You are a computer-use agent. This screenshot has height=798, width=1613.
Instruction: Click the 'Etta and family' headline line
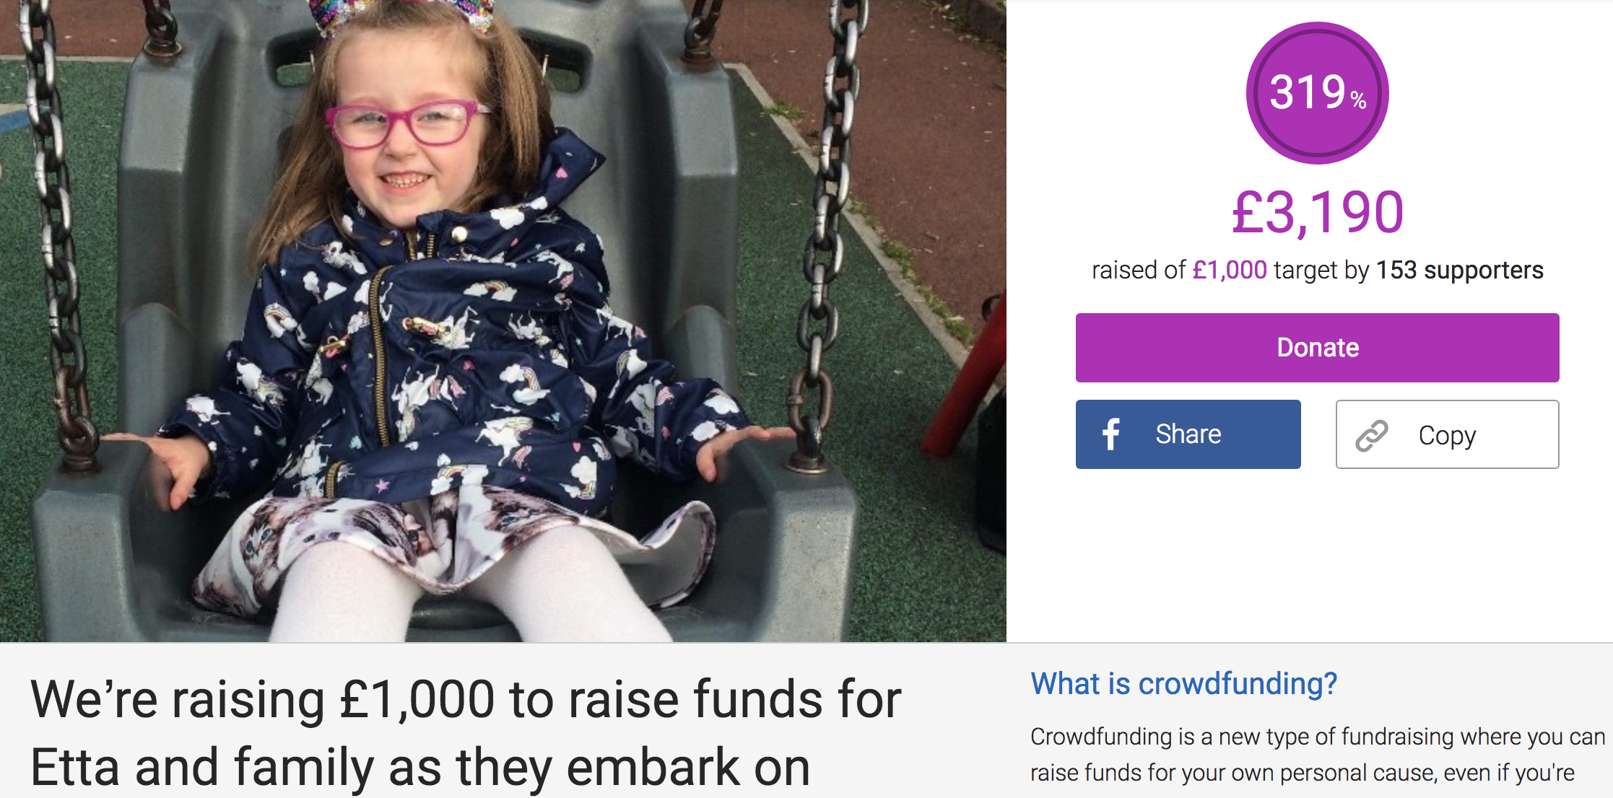420,768
